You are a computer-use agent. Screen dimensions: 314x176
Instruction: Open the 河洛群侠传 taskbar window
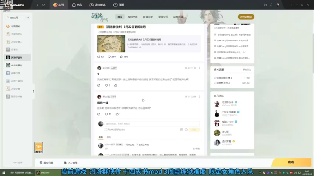[21, 173]
